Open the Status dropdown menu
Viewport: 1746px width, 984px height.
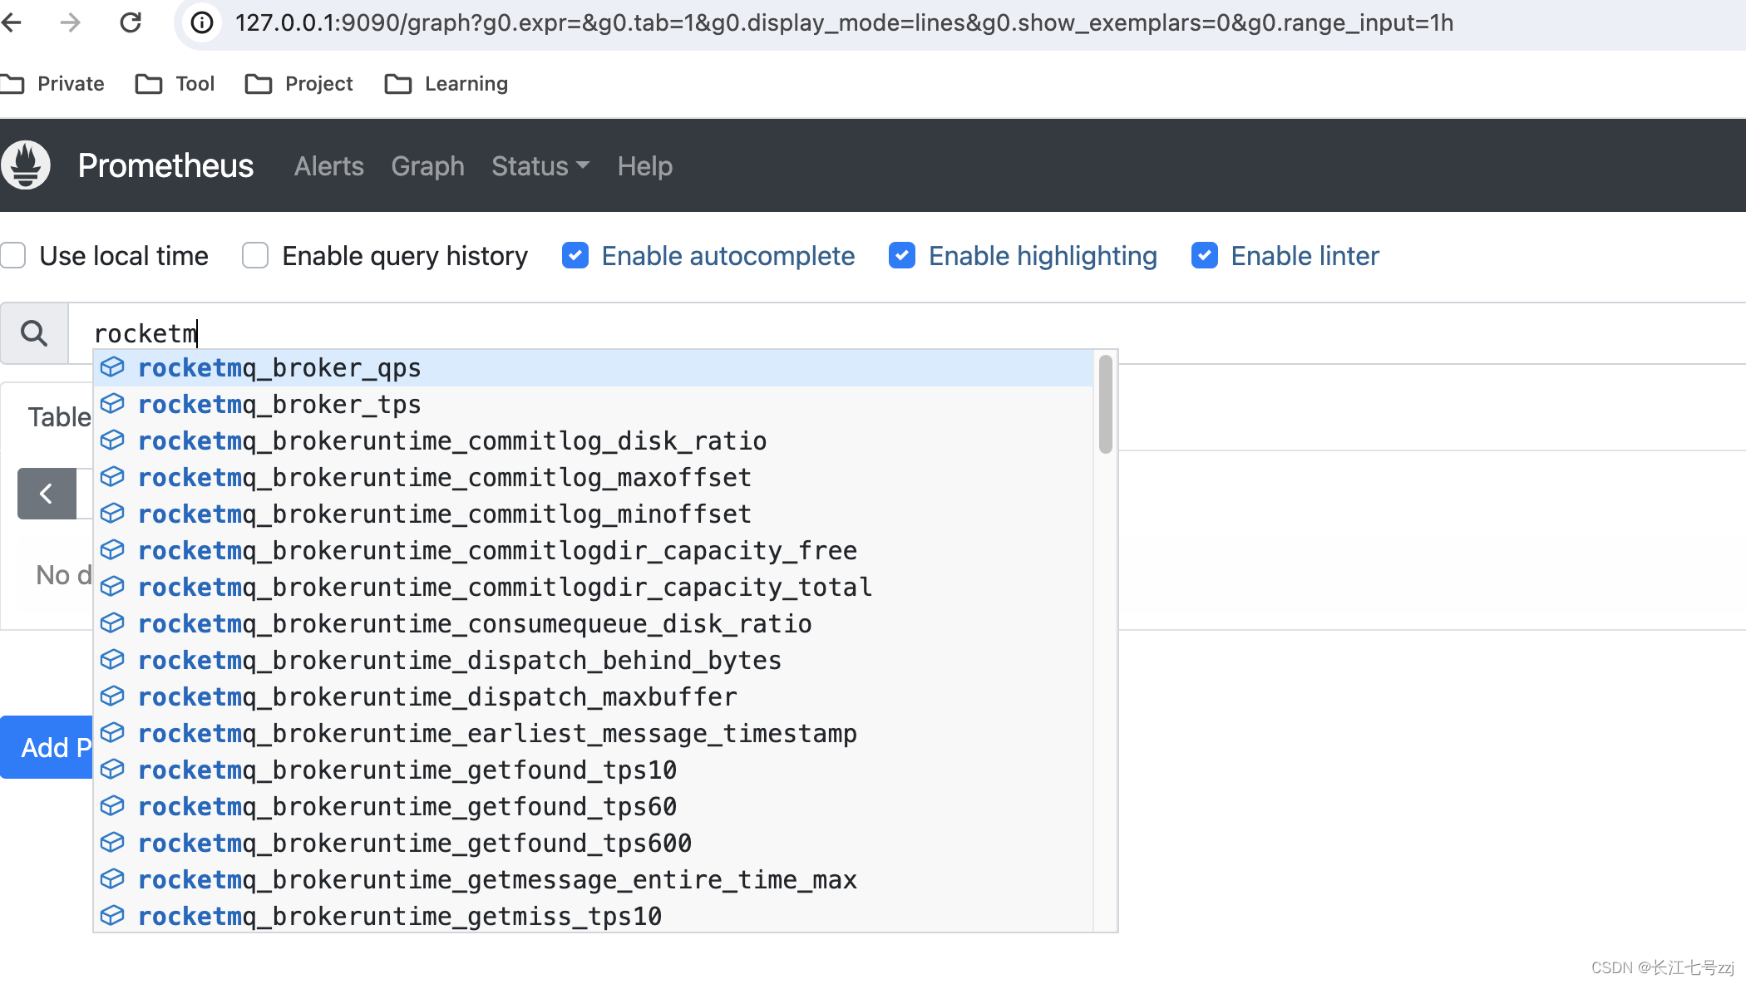pos(539,166)
